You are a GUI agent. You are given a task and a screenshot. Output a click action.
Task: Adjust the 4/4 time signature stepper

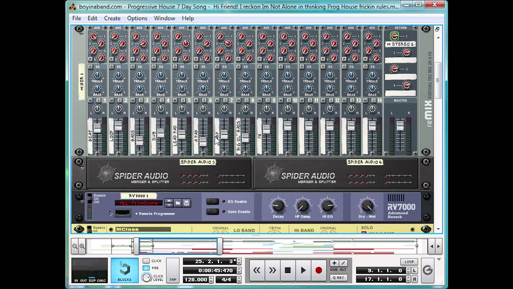239,280
